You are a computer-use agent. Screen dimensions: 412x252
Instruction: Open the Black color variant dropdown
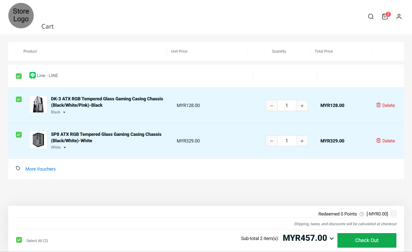tap(58, 112)
